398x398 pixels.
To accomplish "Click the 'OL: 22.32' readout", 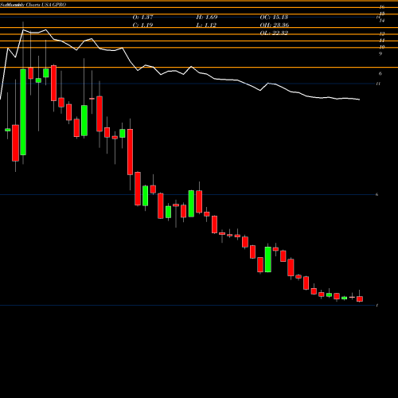I will [274, 33].
